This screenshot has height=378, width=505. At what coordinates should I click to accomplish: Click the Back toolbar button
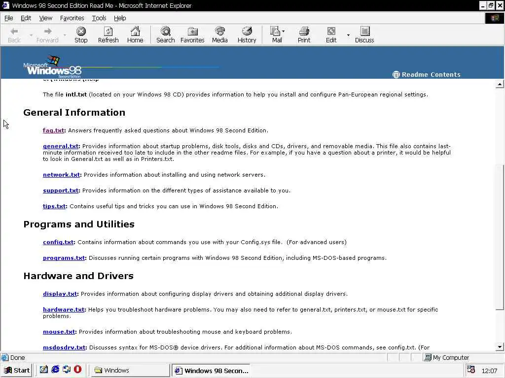[14, 35]
